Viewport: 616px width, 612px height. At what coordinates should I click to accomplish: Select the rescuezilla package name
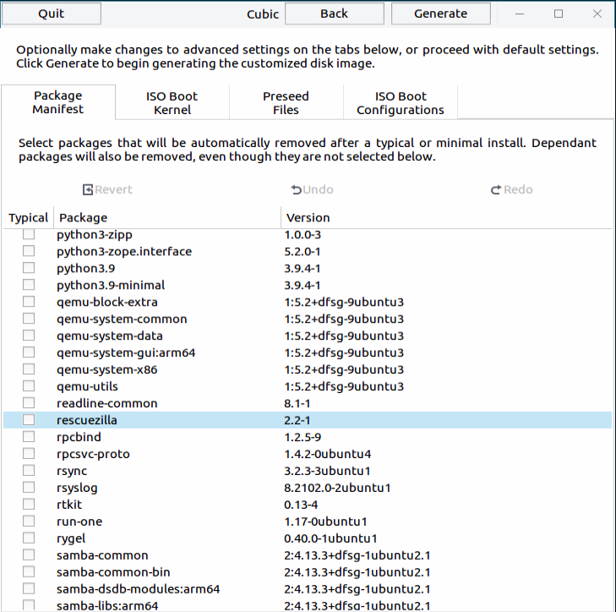(87, 420)
